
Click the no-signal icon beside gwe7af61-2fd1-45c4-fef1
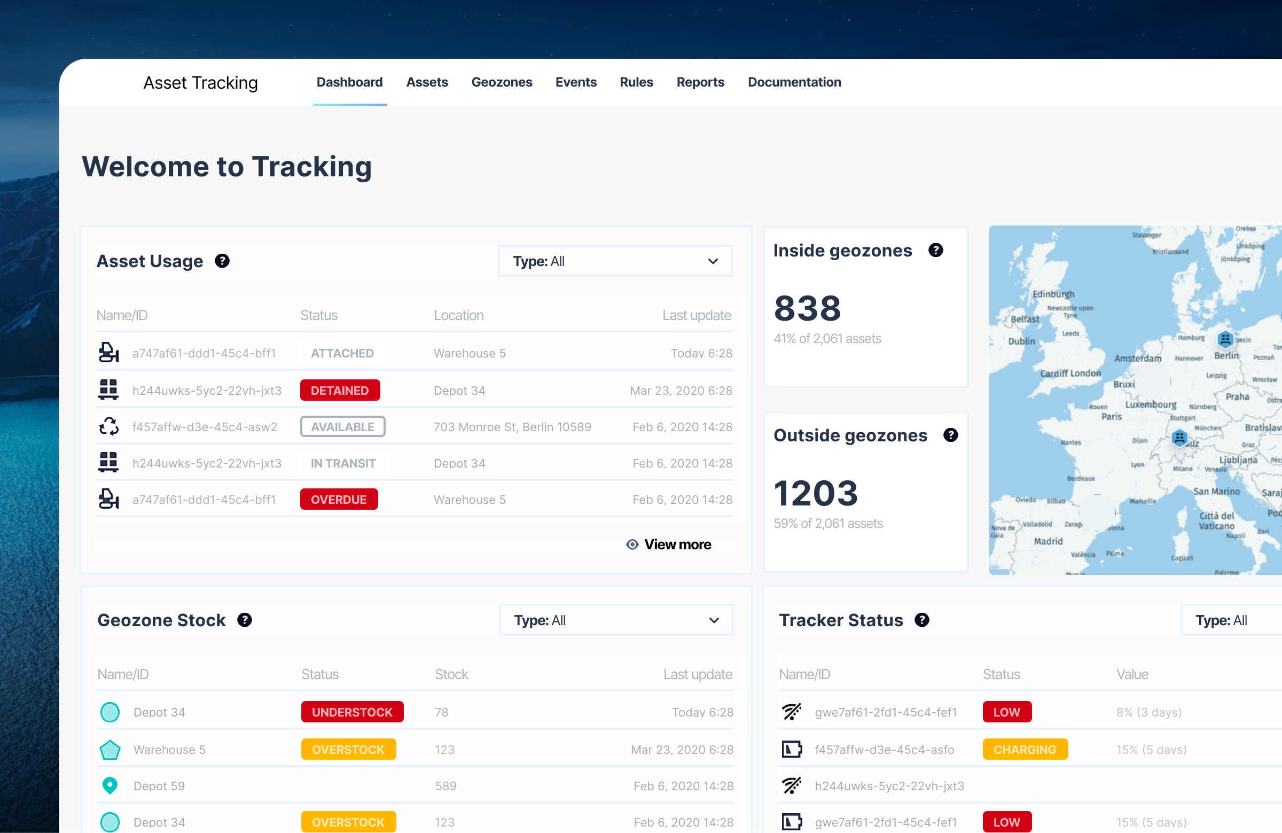point(792,711)
